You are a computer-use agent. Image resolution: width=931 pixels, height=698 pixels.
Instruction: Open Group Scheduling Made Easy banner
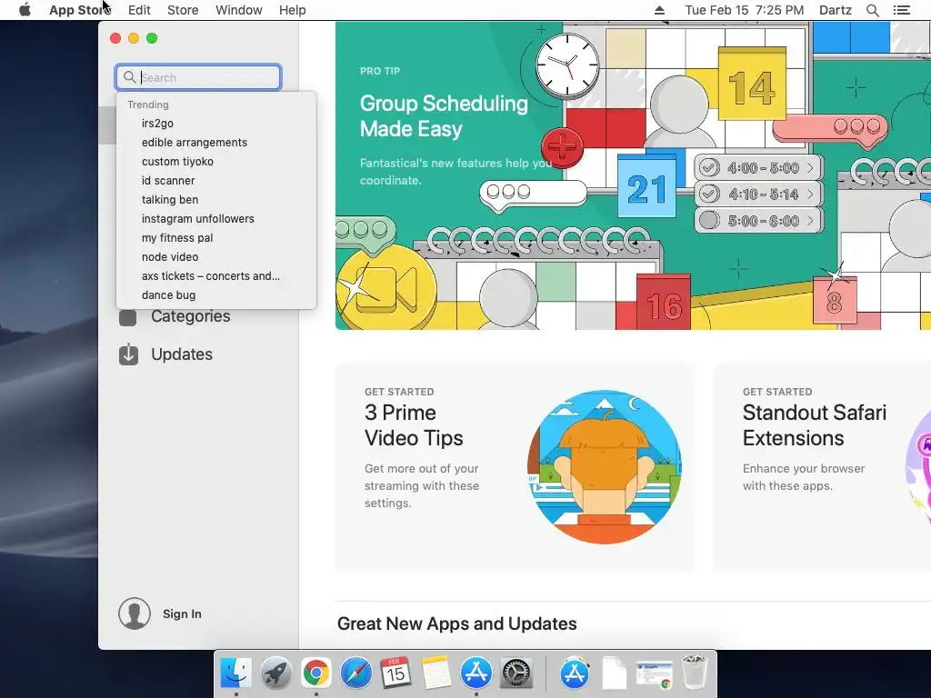(633, 175)
